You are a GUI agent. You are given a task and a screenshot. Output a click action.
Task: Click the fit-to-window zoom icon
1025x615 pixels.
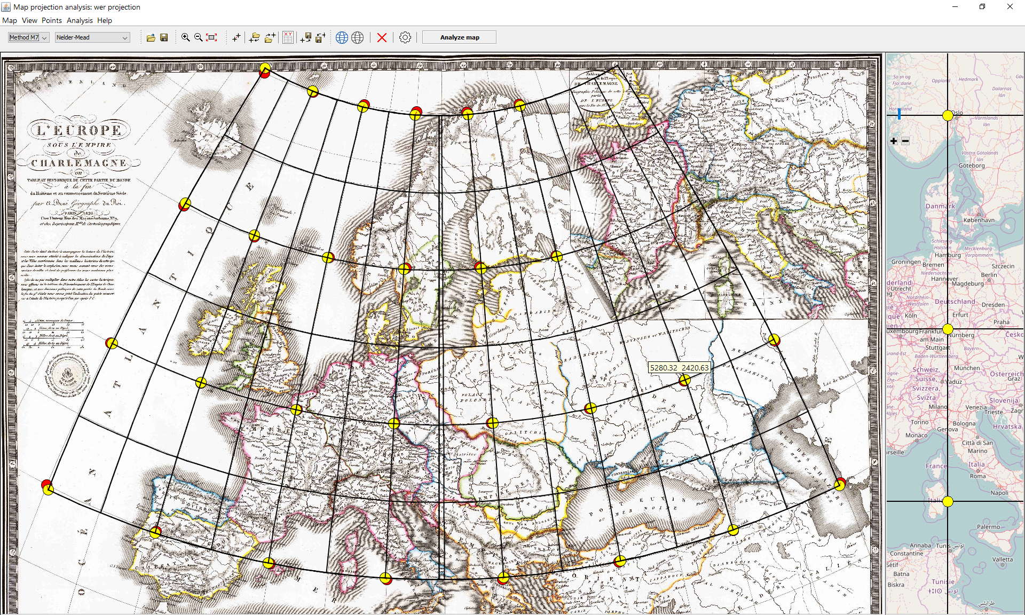coord(212,37)
